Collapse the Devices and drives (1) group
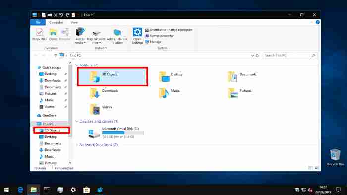347x195 pixels. click(x=77, y=121)
